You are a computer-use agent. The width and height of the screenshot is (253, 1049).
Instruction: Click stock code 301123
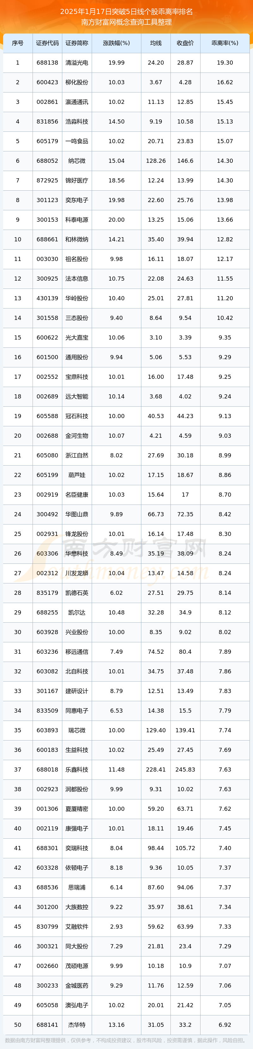[x=47, y=200]
